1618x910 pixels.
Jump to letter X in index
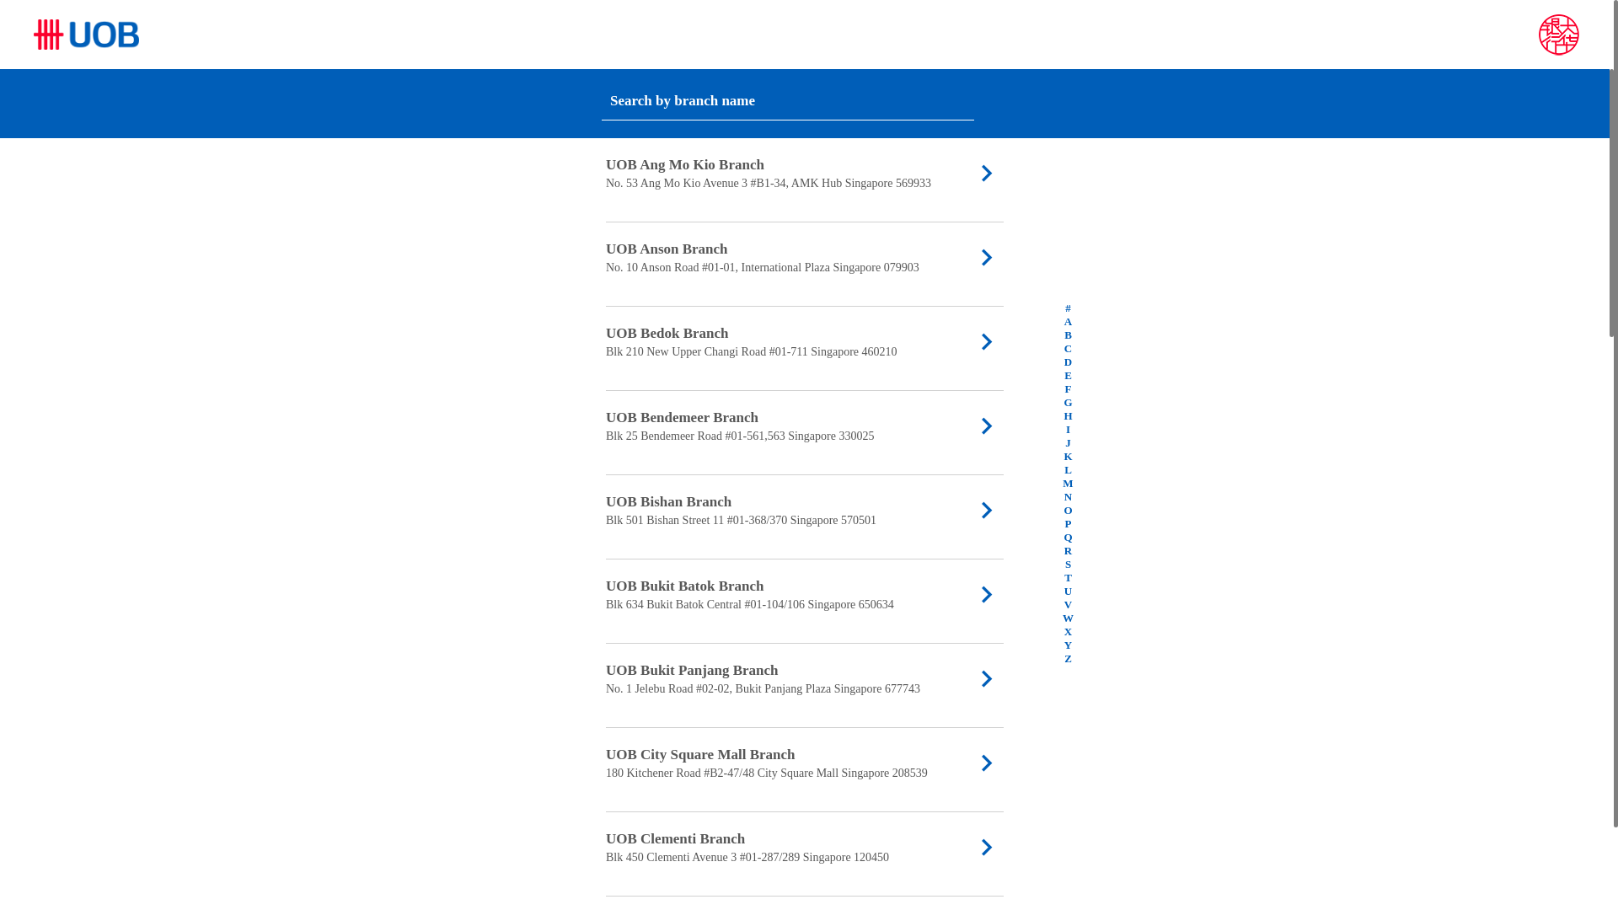[1068, 632]
